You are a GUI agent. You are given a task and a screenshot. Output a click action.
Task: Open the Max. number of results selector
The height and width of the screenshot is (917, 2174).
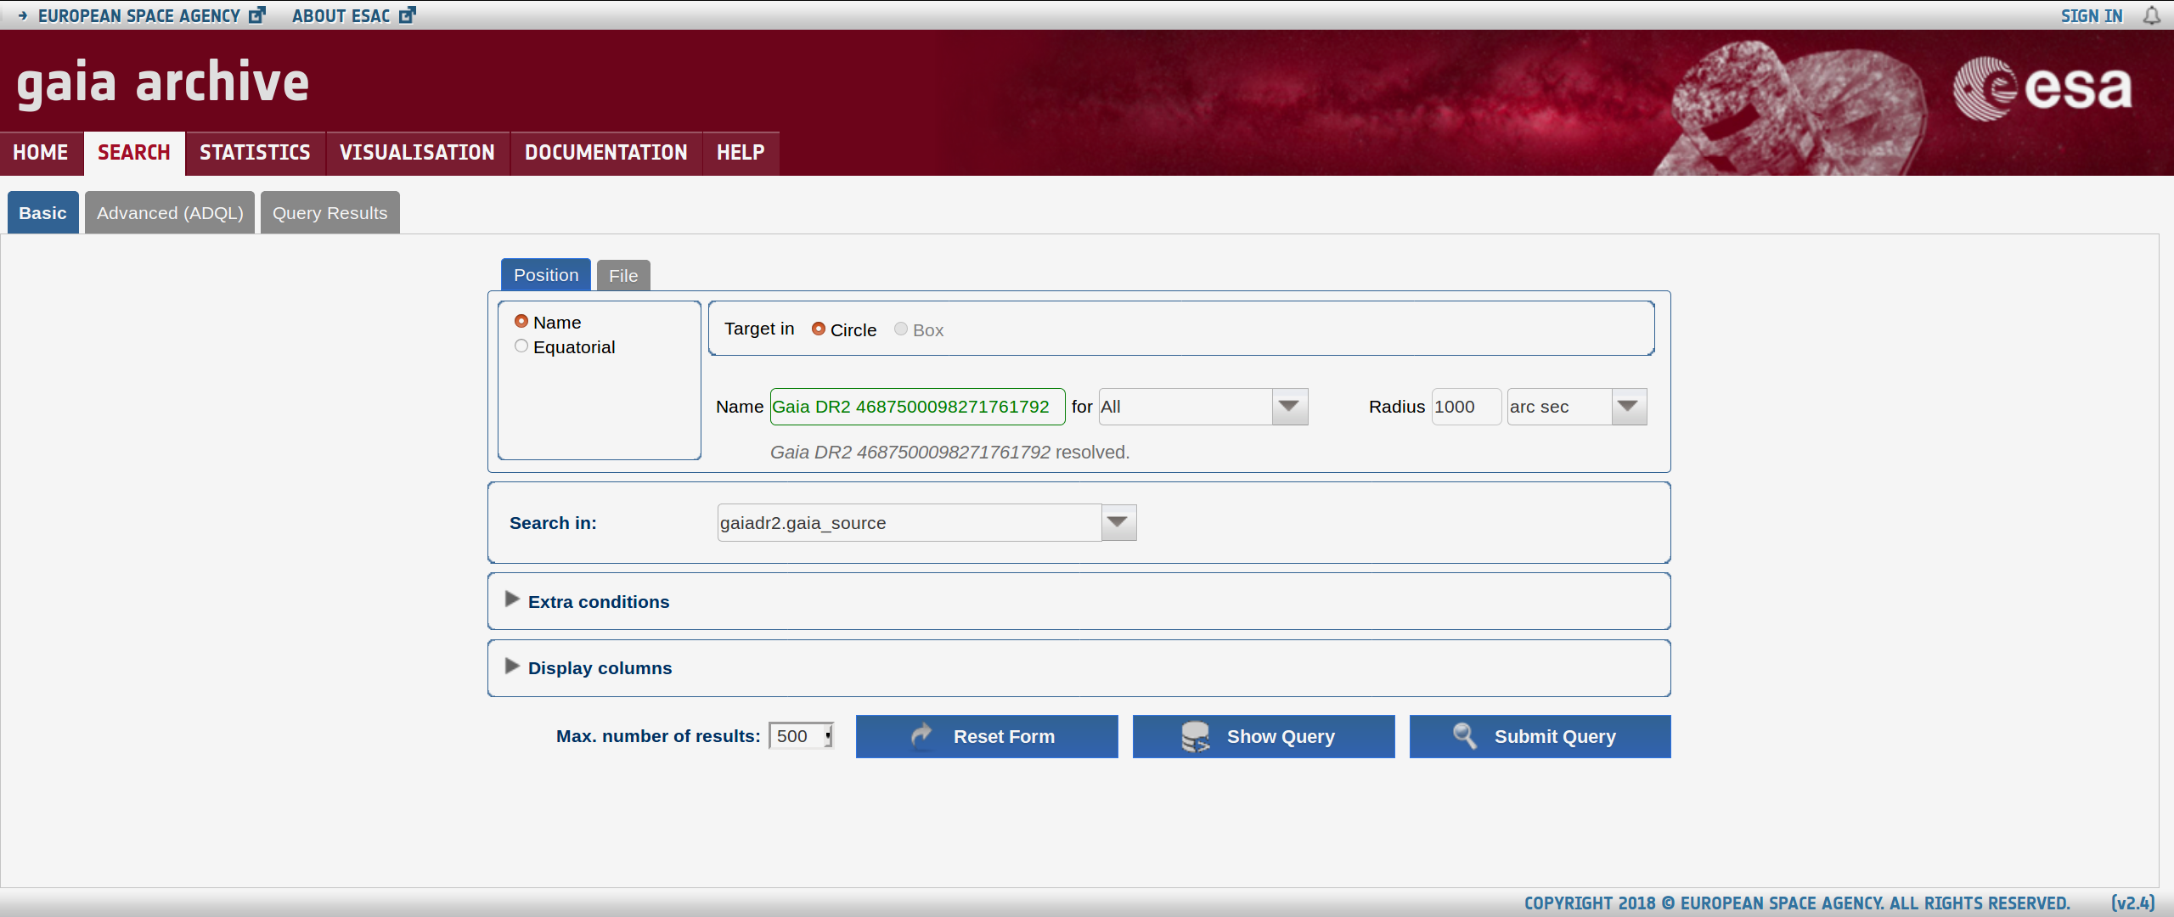click(x=801, y=736)
